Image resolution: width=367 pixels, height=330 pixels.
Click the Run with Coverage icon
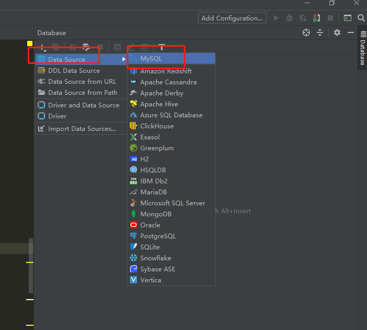point(303,18)
